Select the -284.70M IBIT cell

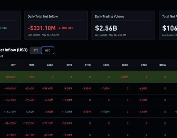[10, 124]
